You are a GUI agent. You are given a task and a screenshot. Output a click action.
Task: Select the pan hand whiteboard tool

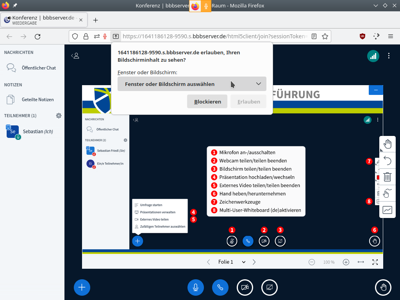[x=387, y=144]
